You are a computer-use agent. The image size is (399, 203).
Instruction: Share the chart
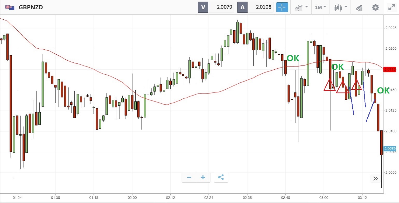(221, 177)
